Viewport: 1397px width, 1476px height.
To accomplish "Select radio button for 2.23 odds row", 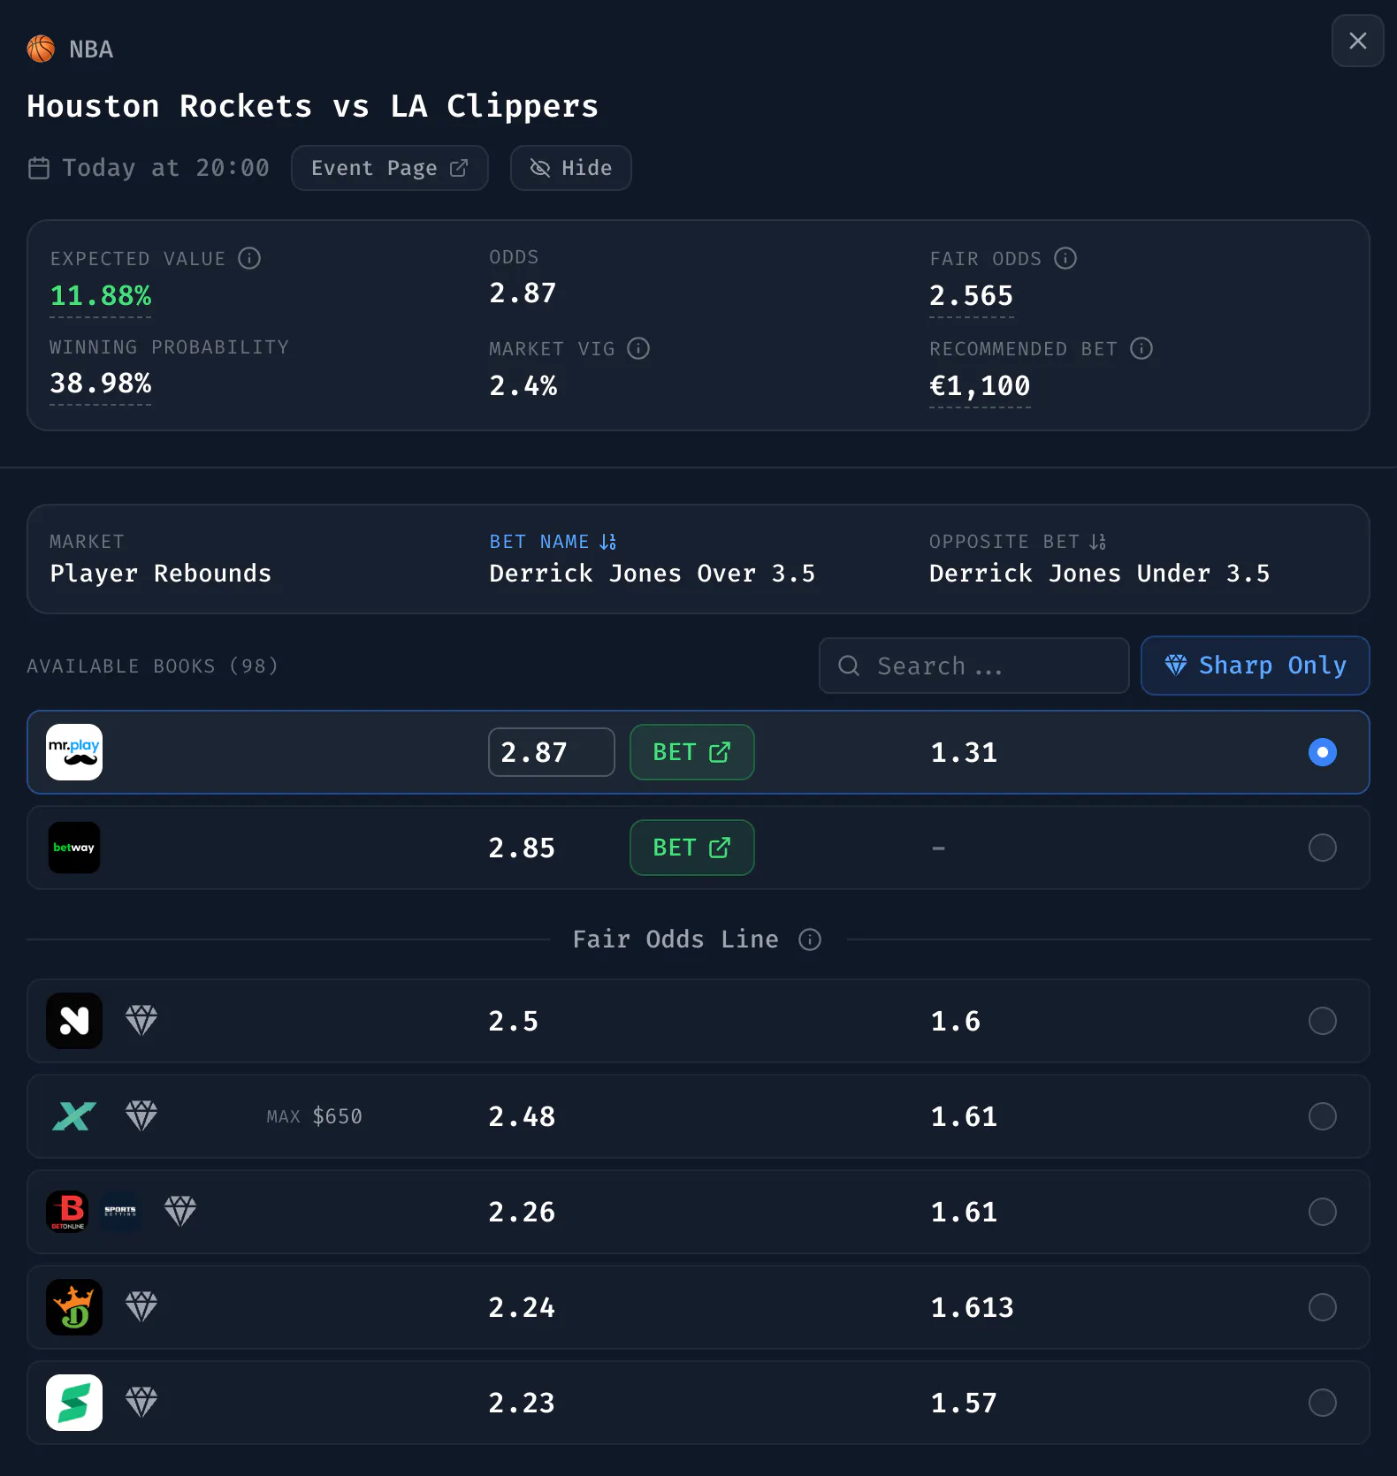I will click(1323, 1403).
